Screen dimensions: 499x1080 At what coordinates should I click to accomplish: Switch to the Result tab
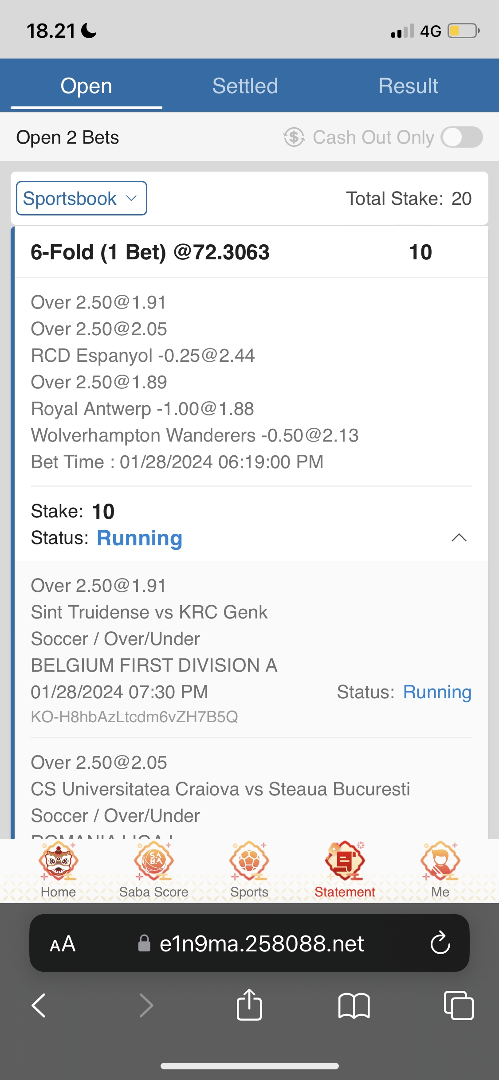(408, 86)
